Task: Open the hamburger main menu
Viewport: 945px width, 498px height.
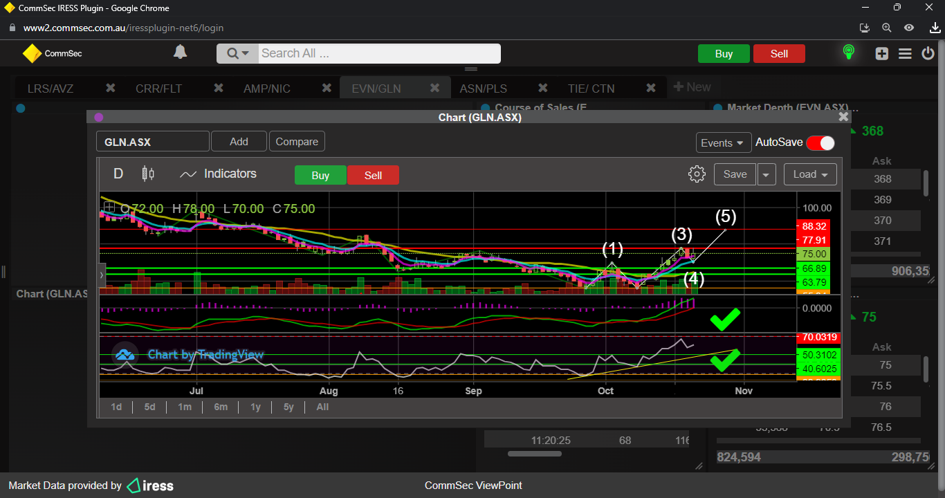Action: 905,54
